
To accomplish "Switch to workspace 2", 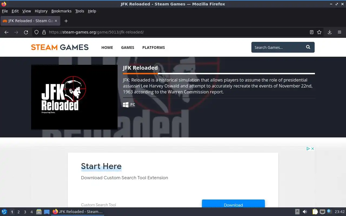I will (18, 212).
